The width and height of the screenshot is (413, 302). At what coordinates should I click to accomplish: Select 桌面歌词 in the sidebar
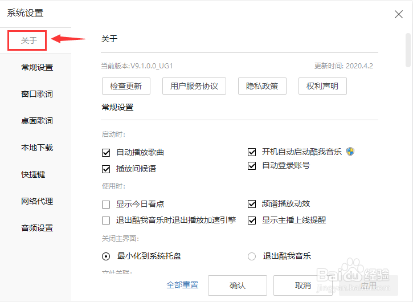coord(37,121)
